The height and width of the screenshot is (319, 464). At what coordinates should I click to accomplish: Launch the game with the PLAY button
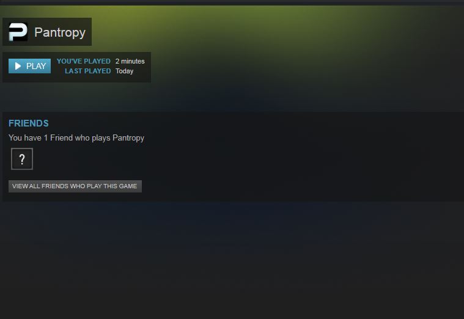[x=29, y=65]
